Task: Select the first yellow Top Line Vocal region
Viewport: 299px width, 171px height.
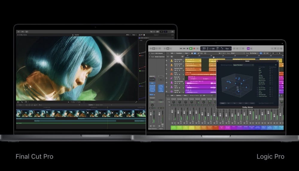Action: [193, 61]
